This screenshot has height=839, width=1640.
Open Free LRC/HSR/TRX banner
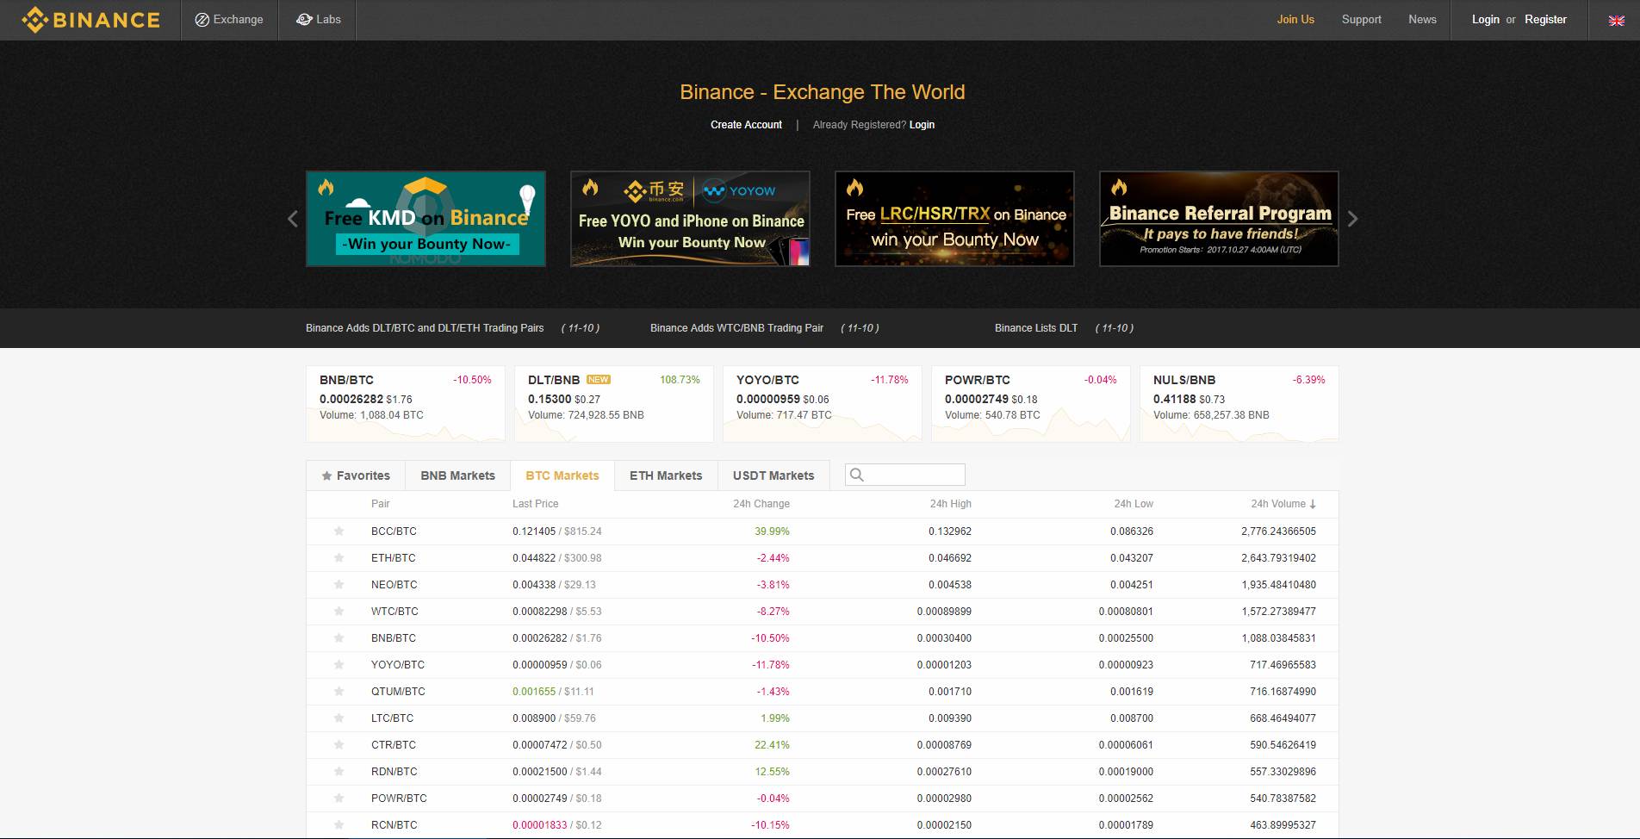pos(954,219)
